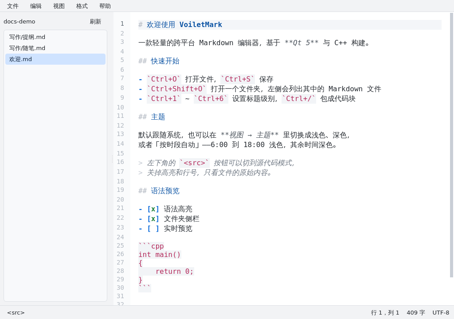The height and width of the screenshot is (319, 454).
Task: Click the ```cpp code fence line
Action: pyautogui.click(x=151, y=246)
